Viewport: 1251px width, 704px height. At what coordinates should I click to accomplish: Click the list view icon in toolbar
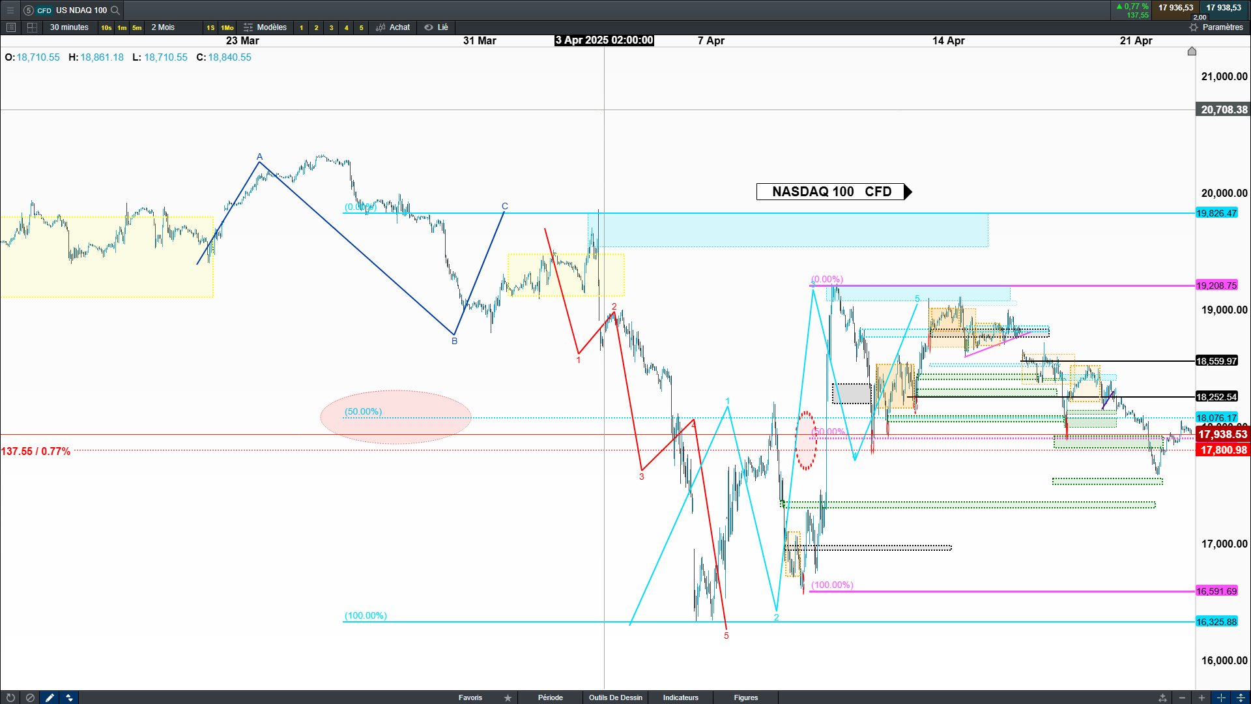(x=10, y=27)
